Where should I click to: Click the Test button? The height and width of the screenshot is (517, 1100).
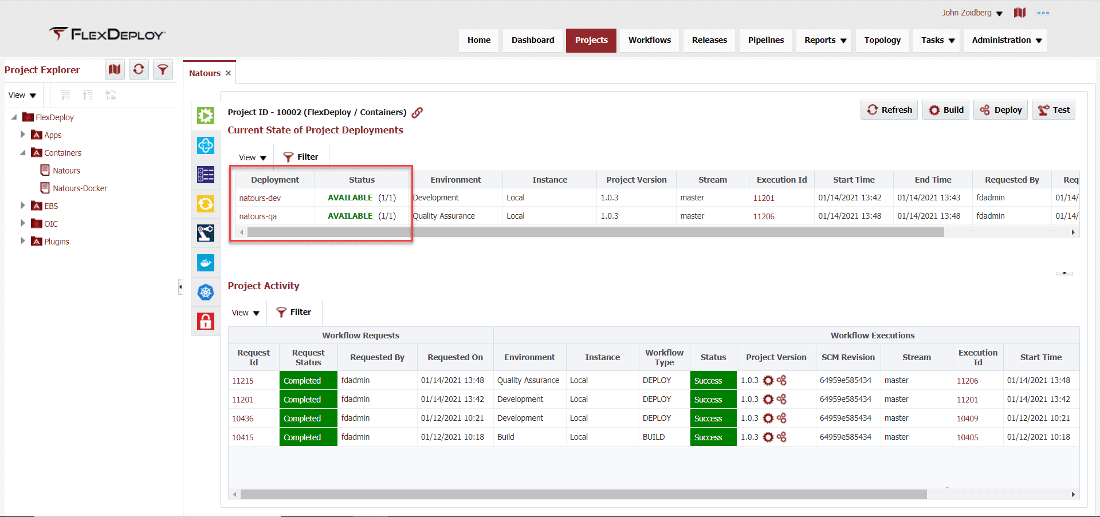pyautogui.click(x=1054, y=110)
